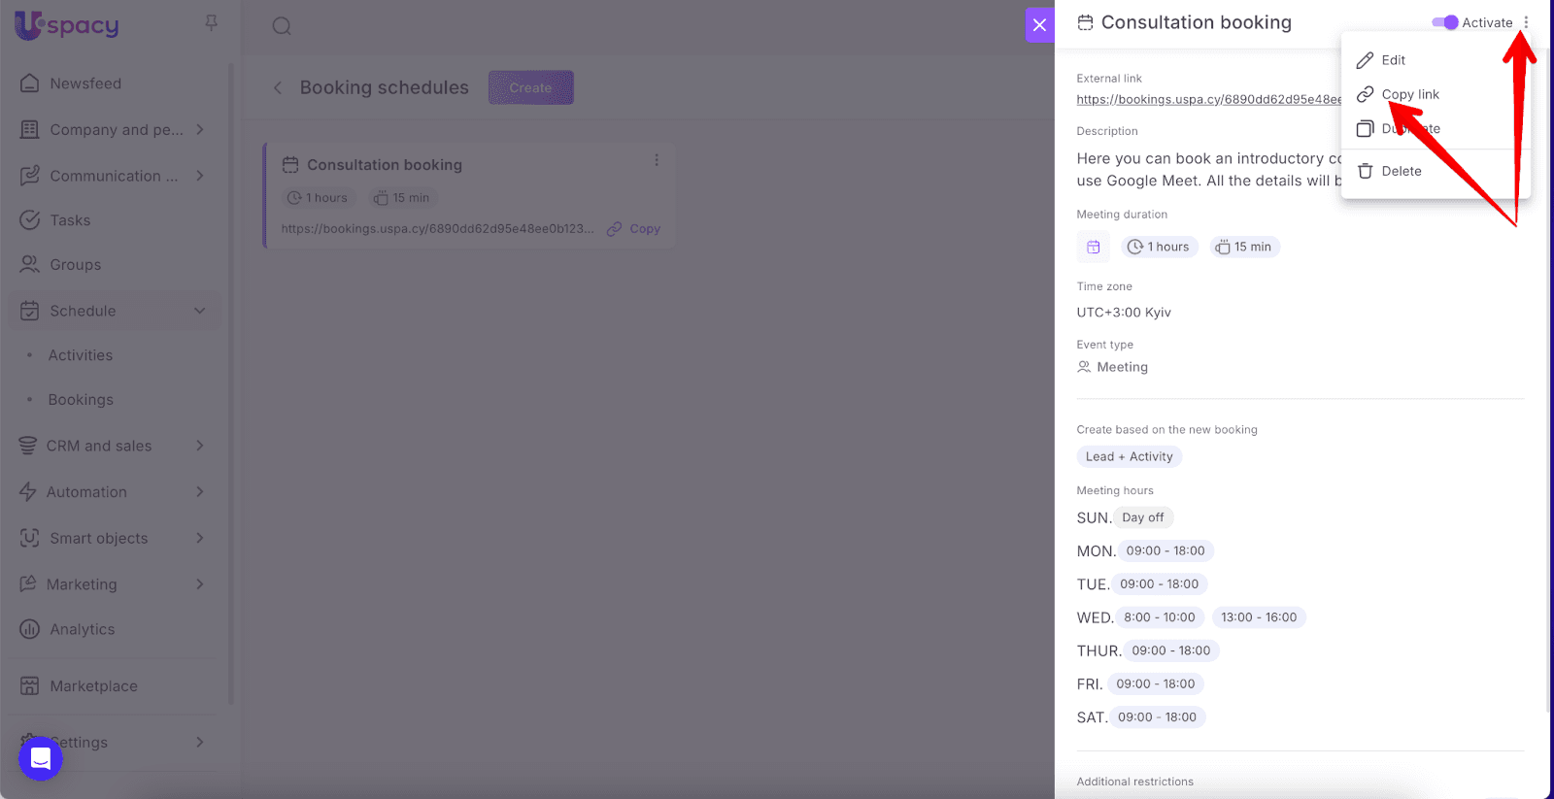Click the Groups people icon
This screenshot has width=1554, height=799.
pyautogui.click(x=30, y=264)
